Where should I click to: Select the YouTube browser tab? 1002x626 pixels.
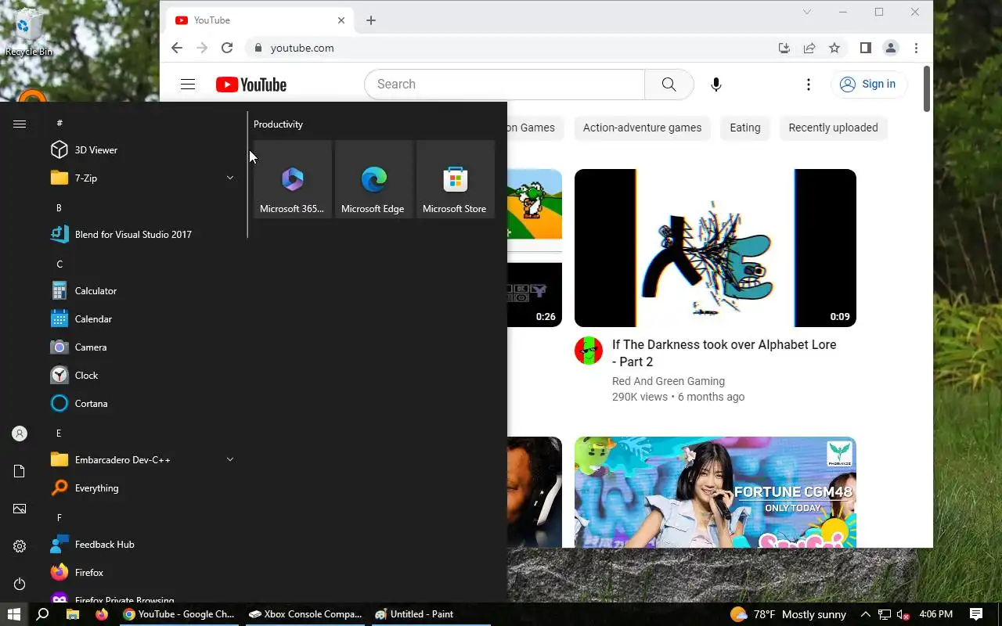coord(259,20)
